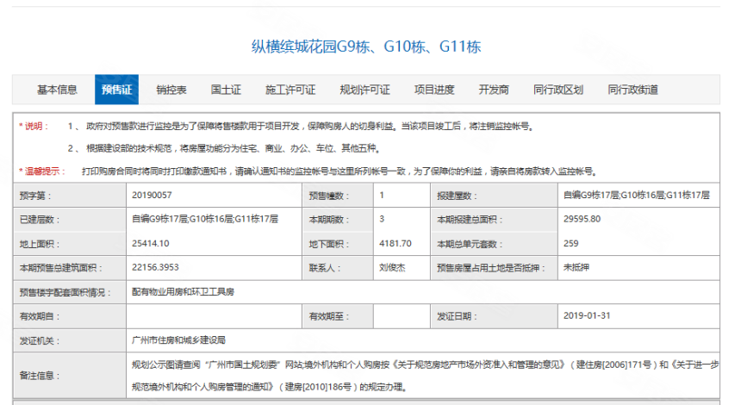Go to the 规划许可证 tab
741x405 pixels.
click(364, 90)
